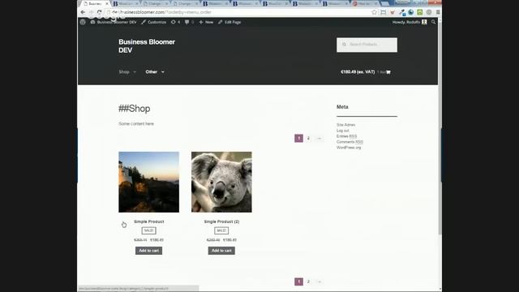Open the Howdy Rodolfo account menu
The image size is (519, 292).
pos(410,22)
